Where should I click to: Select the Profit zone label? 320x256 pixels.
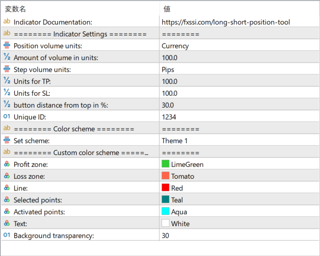coord(31,165)
